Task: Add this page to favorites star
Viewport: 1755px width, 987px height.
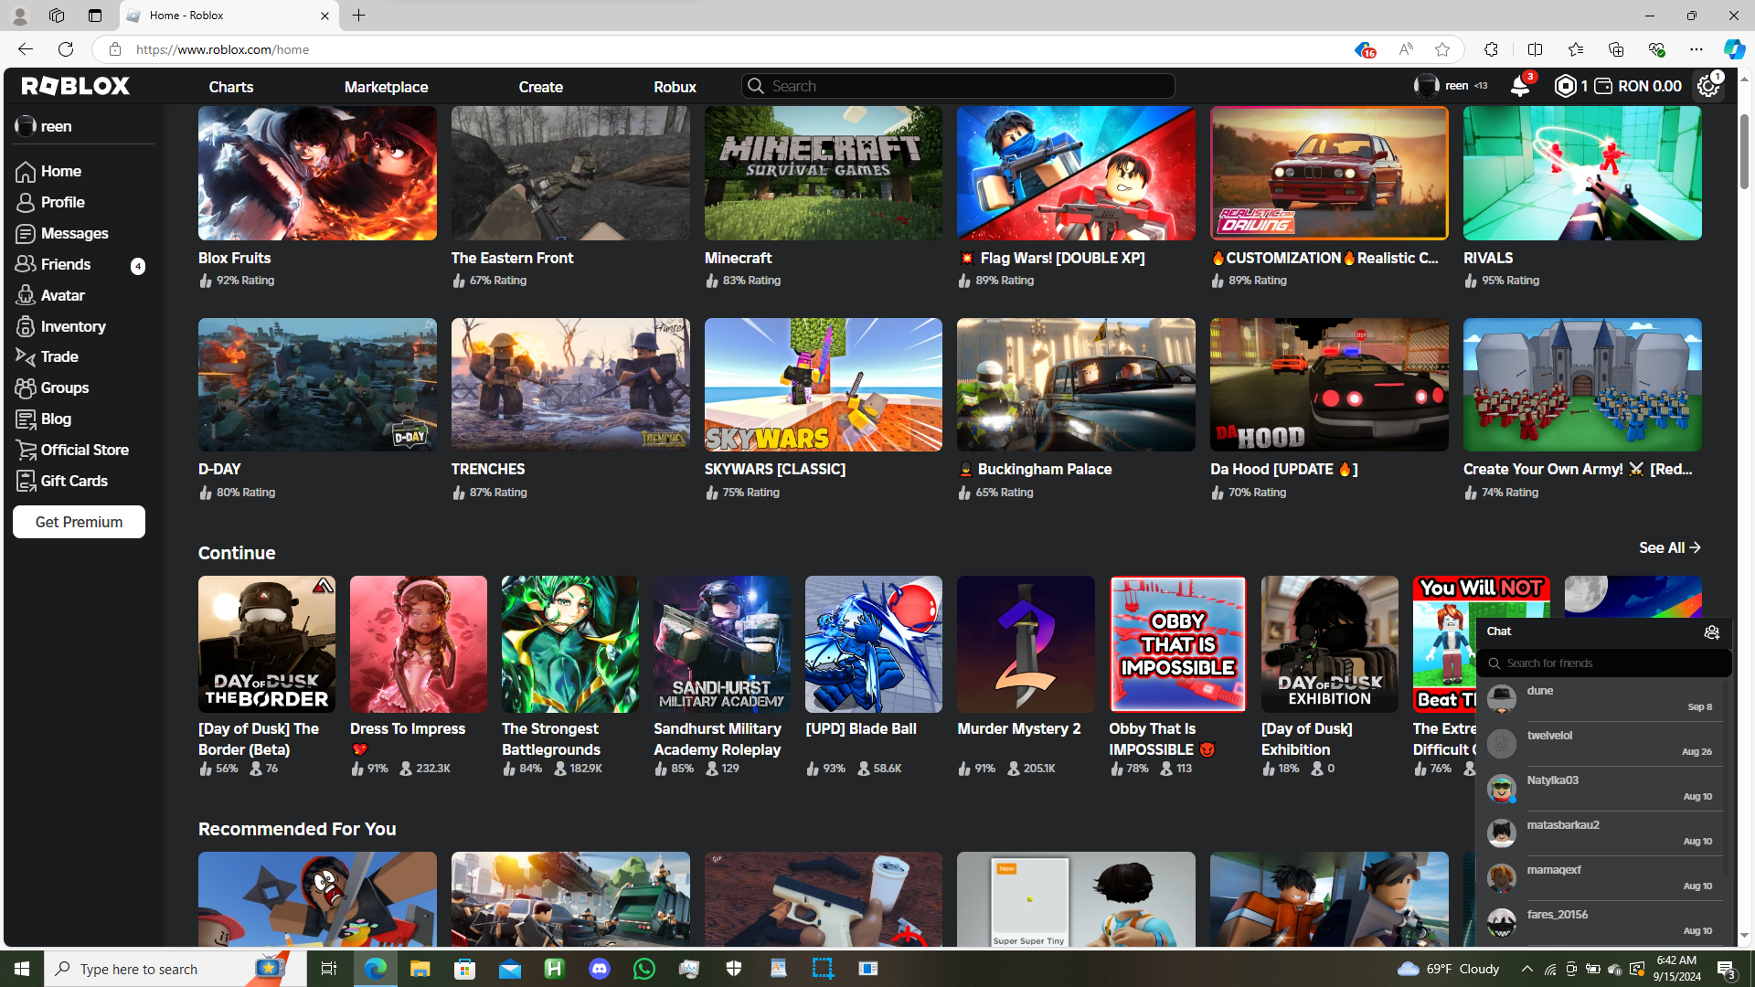Action: coord(1442,49)
